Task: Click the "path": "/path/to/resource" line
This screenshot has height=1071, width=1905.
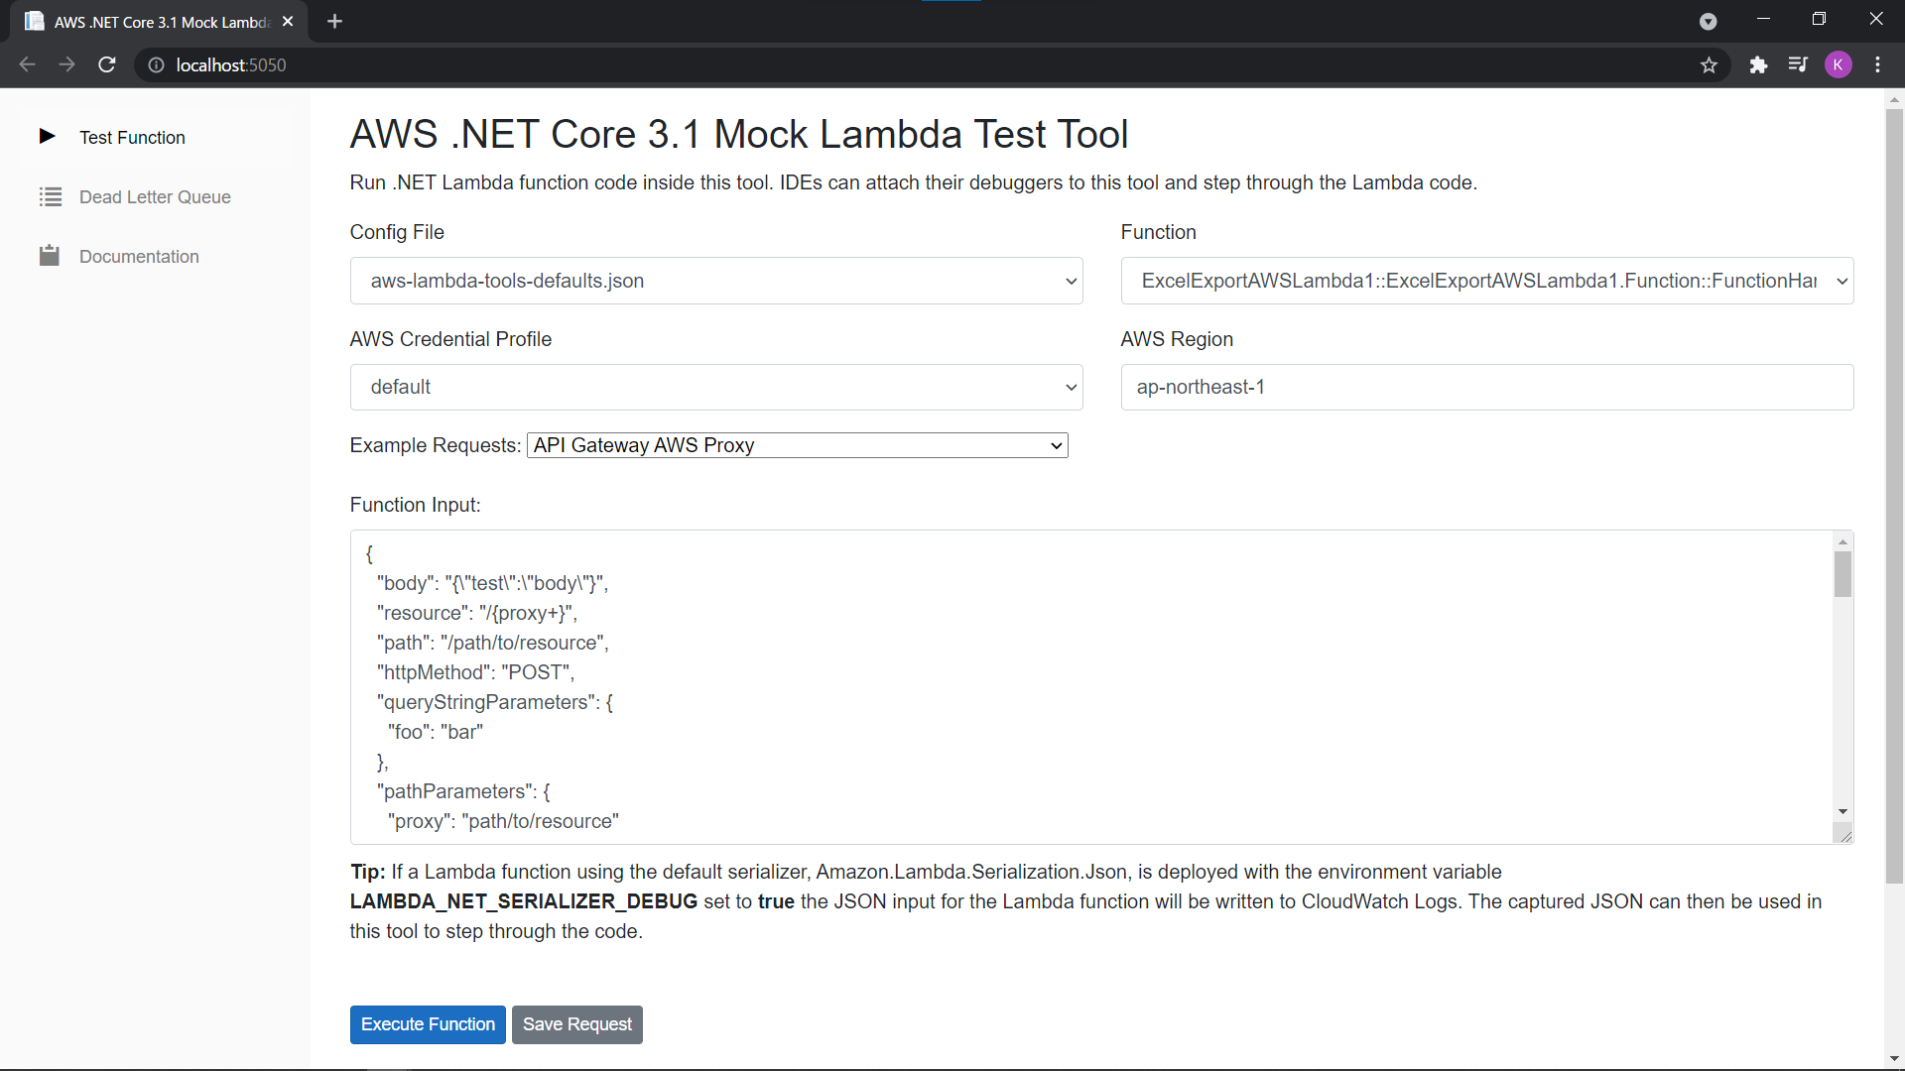Action: 492,643
